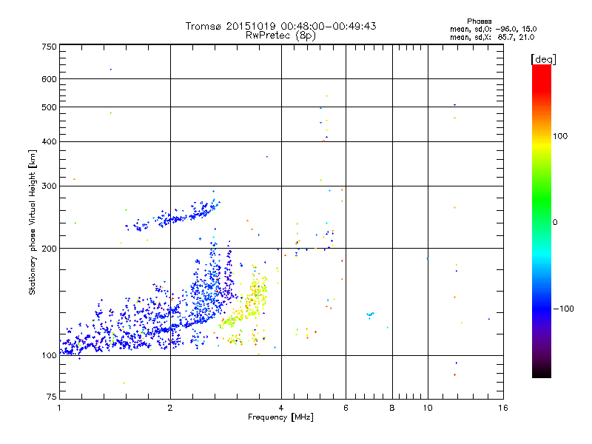This screenshot has height=444, width=592.
Task: Click the y-axis label '750'
Action: 49,47
